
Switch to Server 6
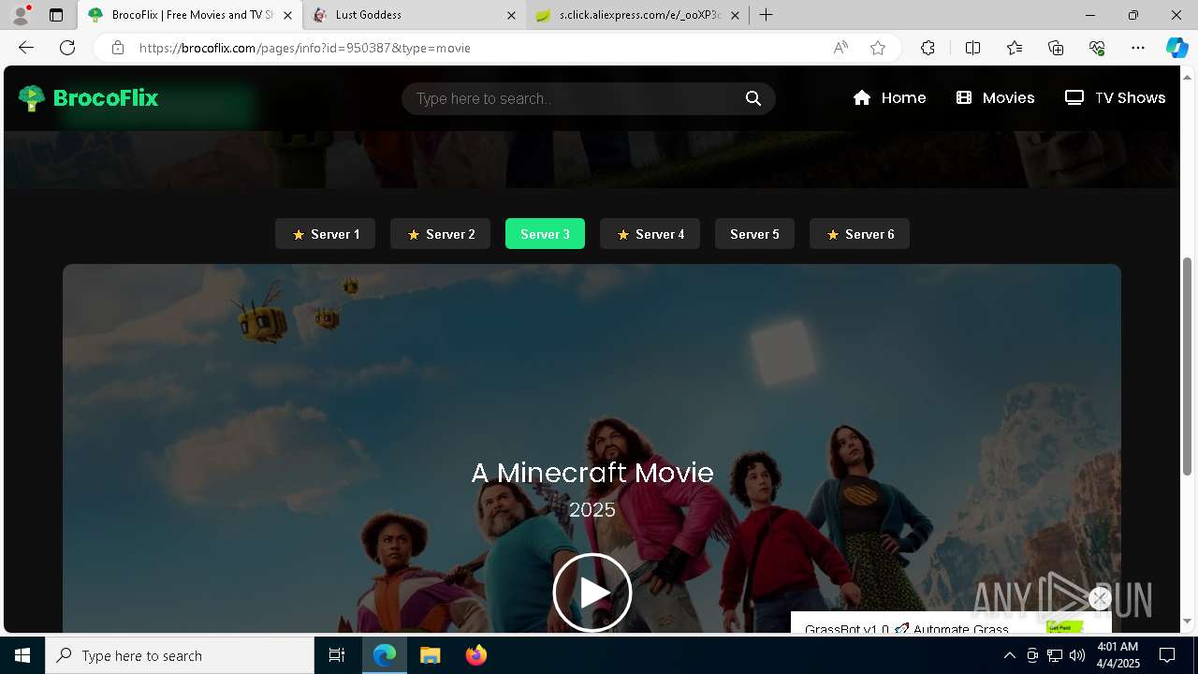859,234
